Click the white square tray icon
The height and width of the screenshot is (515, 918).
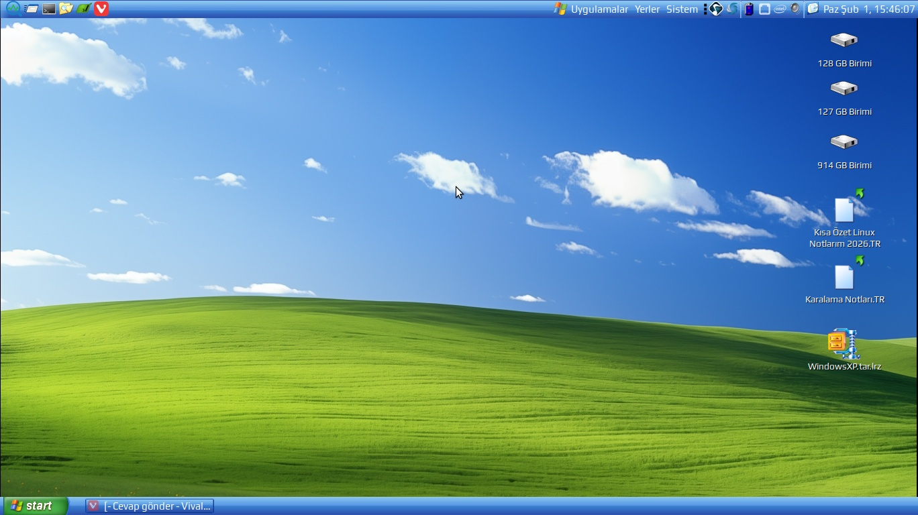click(764, 9)
